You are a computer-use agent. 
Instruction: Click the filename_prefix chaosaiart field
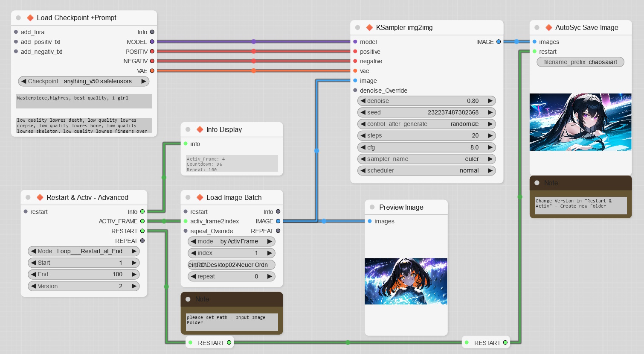(x=580, y=62)
